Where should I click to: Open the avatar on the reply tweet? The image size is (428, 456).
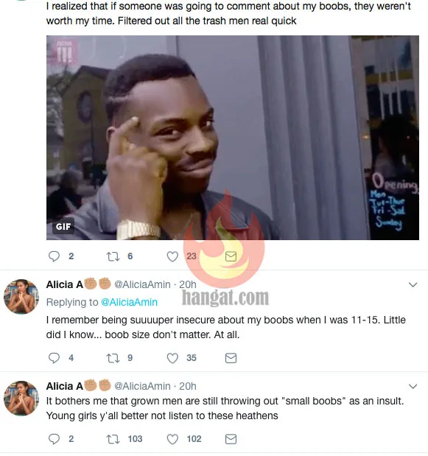pos(21,297)
